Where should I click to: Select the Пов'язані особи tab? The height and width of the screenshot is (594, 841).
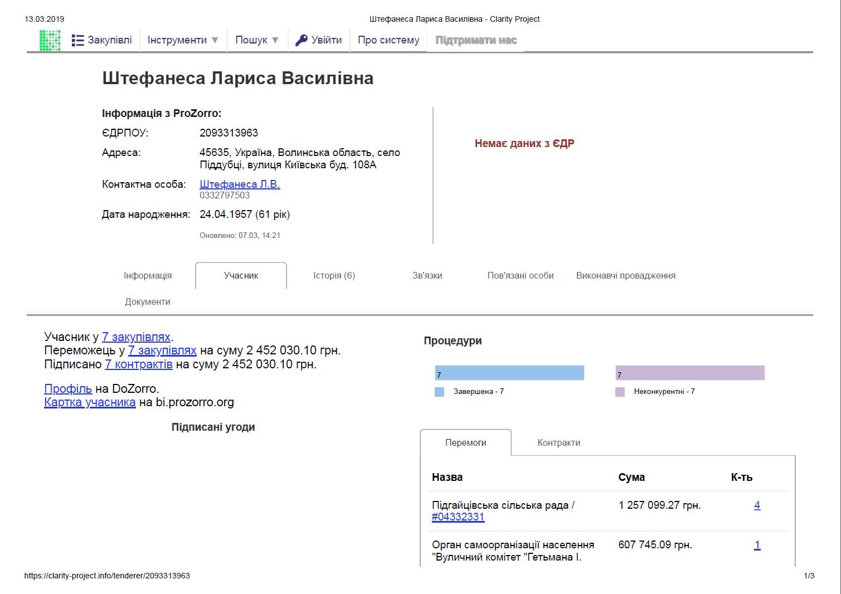pos(520,275)
